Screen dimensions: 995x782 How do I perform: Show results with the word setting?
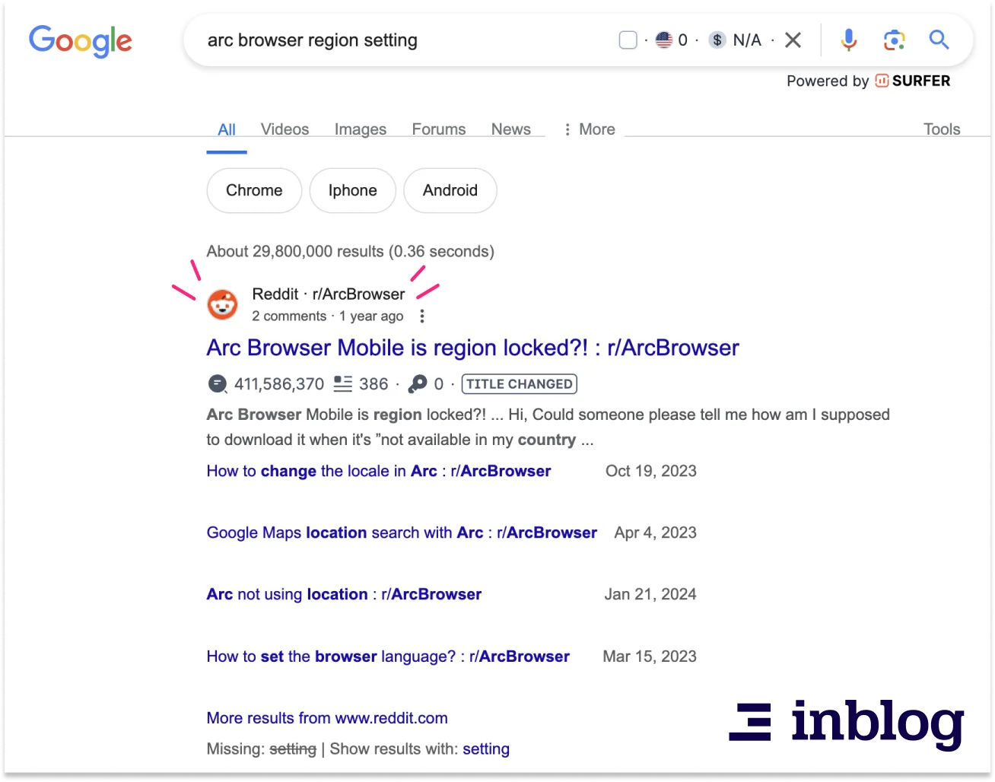pyautogui.click(x=485, y=749)
